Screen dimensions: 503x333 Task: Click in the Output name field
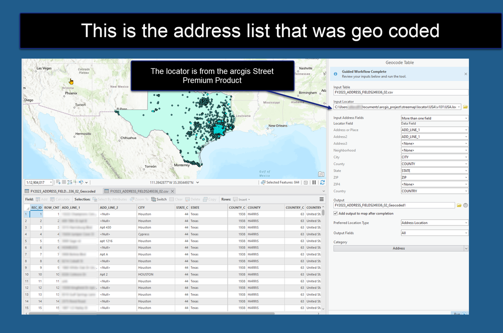click(394, 205)
